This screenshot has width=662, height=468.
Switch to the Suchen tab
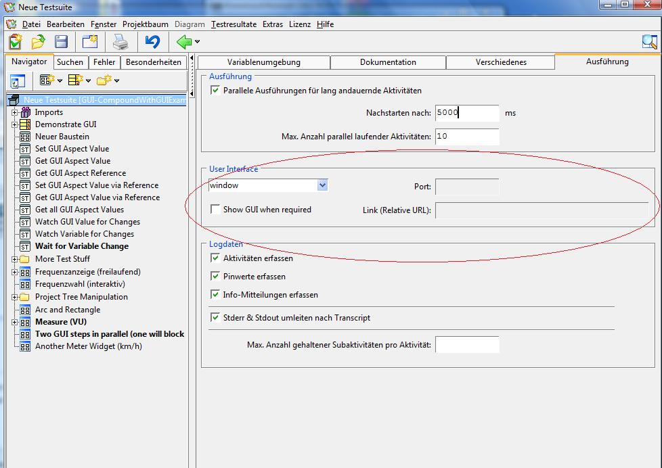point(70,62)
